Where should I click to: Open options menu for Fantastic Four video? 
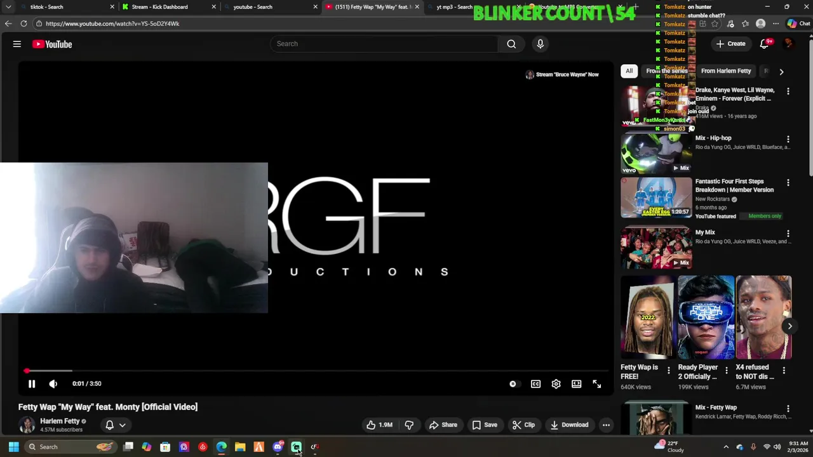tap(788, 182)
